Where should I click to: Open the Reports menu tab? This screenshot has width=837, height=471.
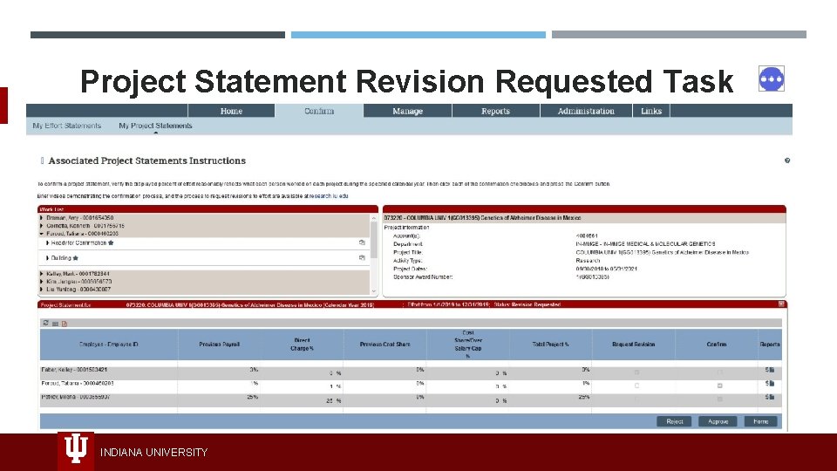495,111
